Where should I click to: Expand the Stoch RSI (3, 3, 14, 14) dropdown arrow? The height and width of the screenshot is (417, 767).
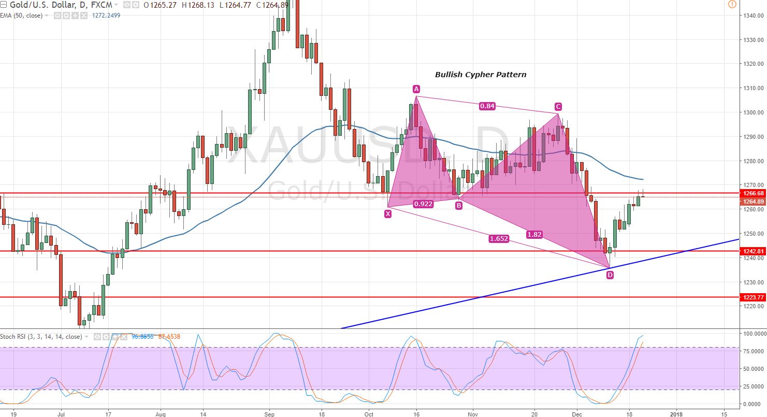[86, 337]
